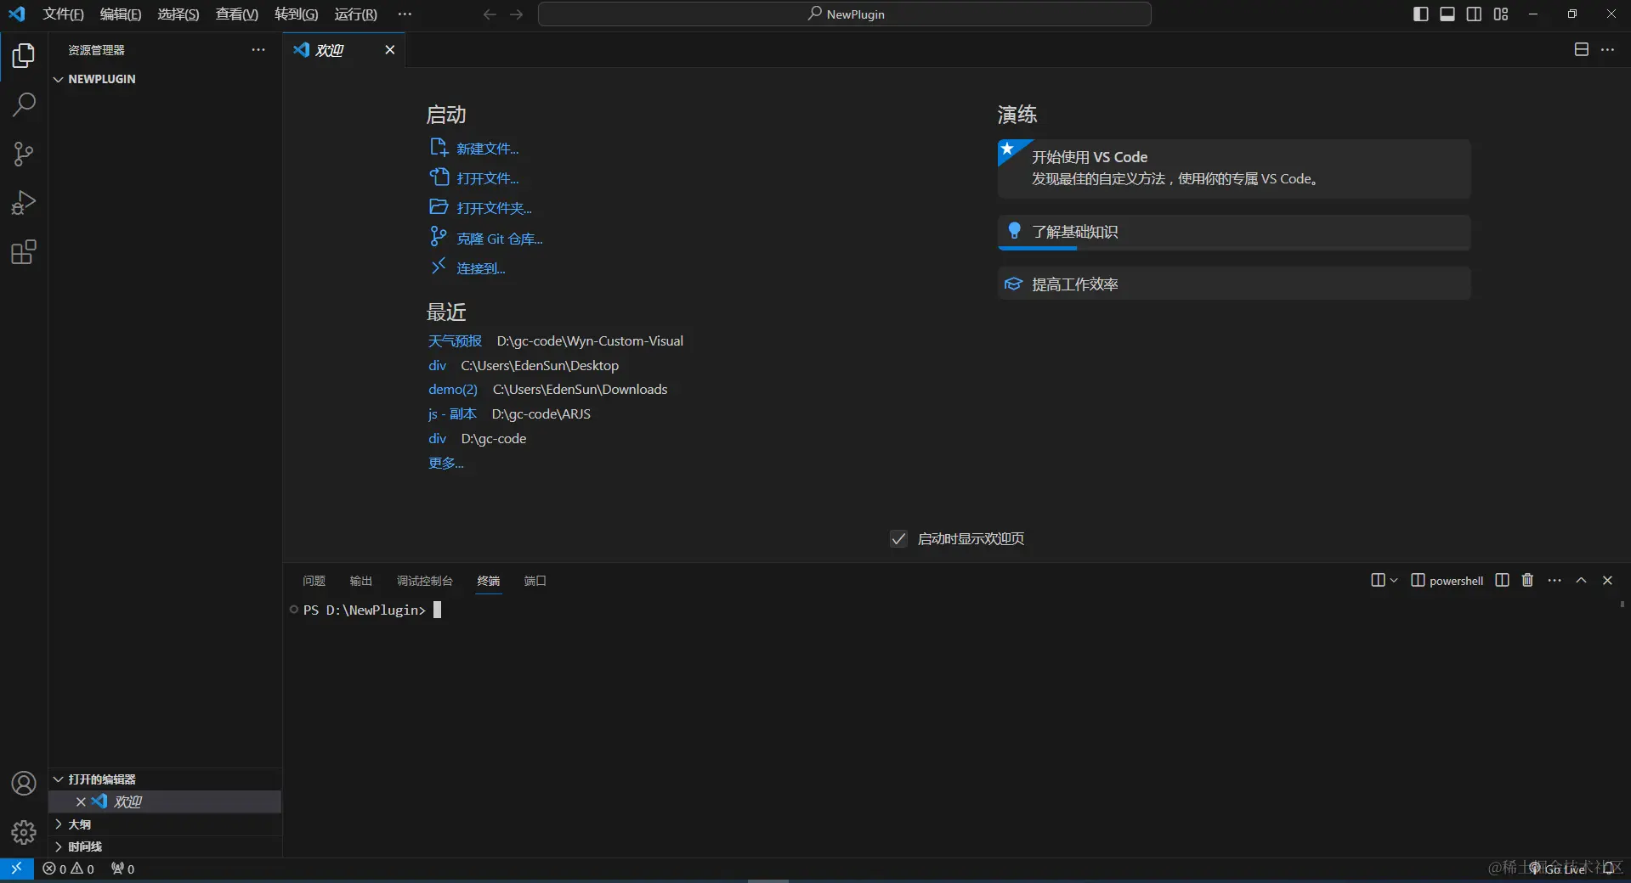Close 欢迎 from open editors list

(x=81, y=801)
